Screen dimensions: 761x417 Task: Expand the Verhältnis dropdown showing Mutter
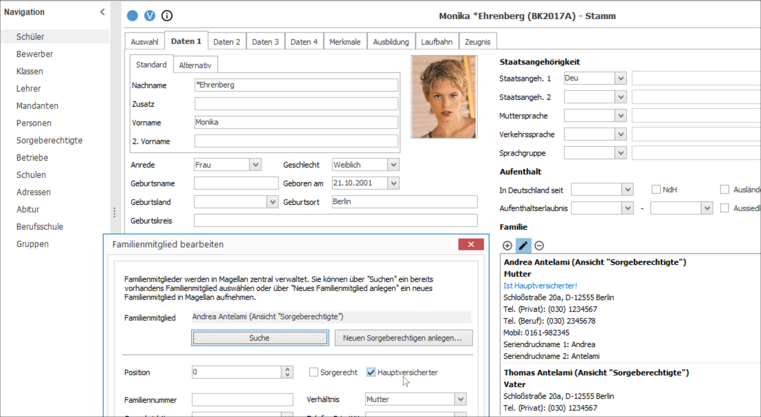pos(460,399)
